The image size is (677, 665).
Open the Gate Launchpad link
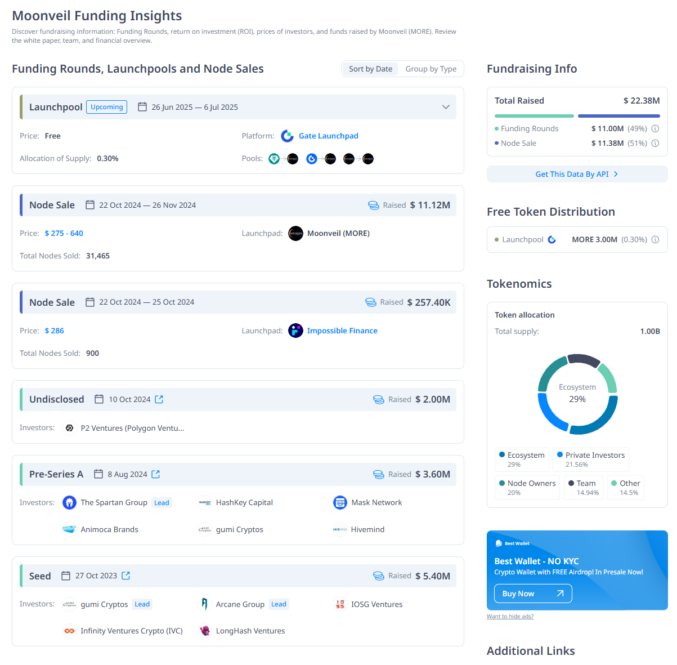[x=329, y=136]
